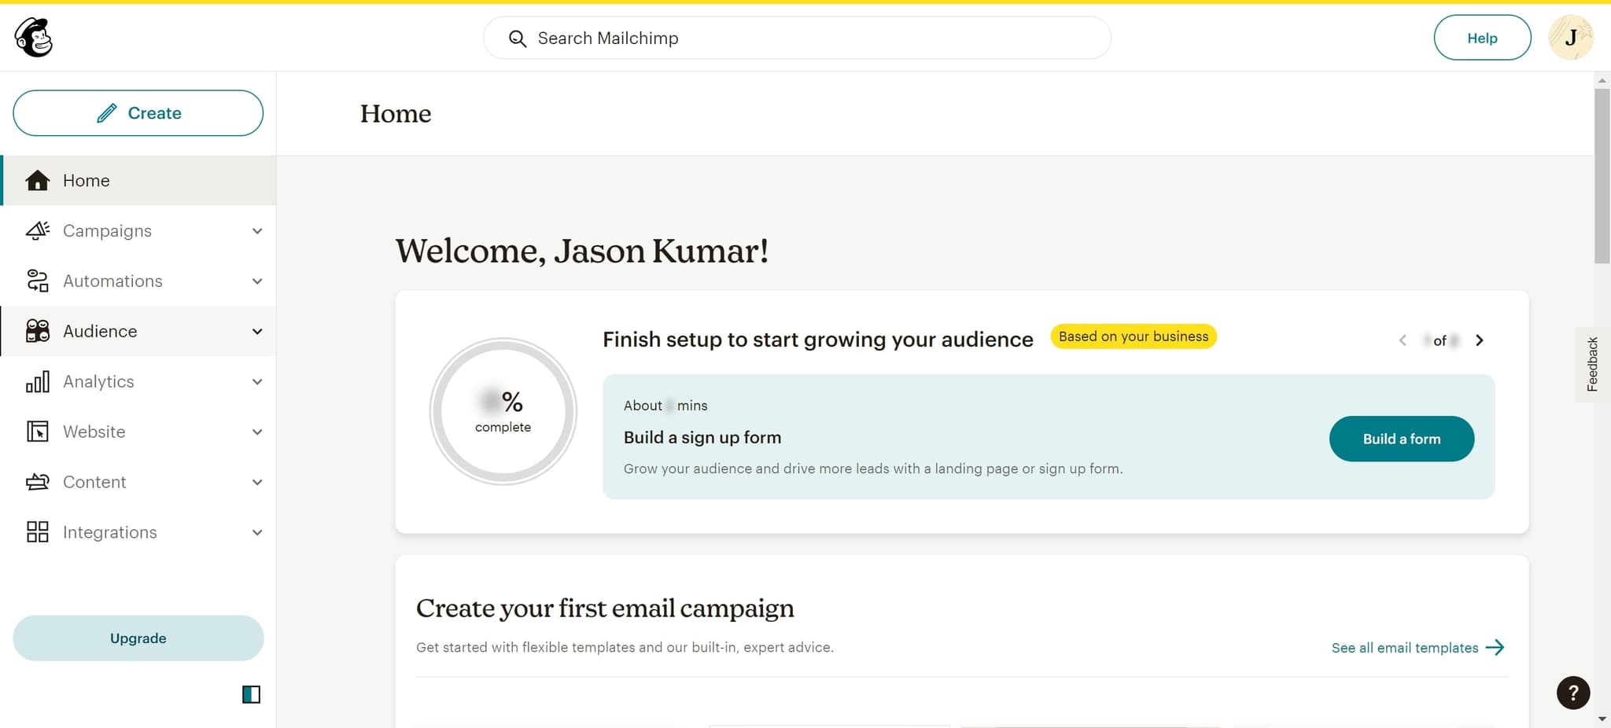Click the Mailchimp Freddie logo

tap(33, 37)
